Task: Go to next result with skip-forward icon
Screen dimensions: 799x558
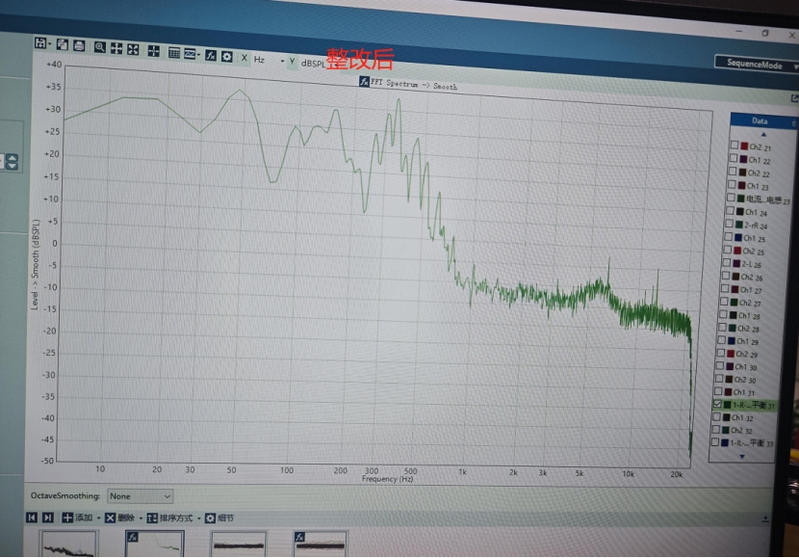Action: (47, 518)
